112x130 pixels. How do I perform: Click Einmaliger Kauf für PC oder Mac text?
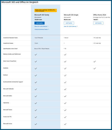(x=102, y=17)
